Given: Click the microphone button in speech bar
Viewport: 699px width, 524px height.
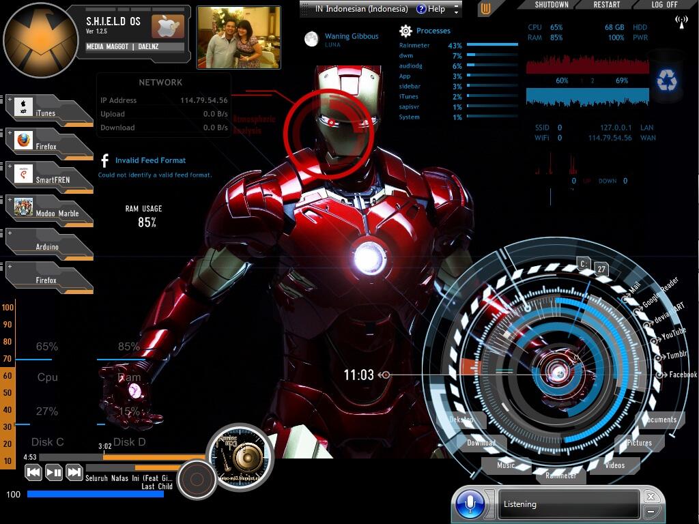Looking at the screenshot, I should (470, 504).
